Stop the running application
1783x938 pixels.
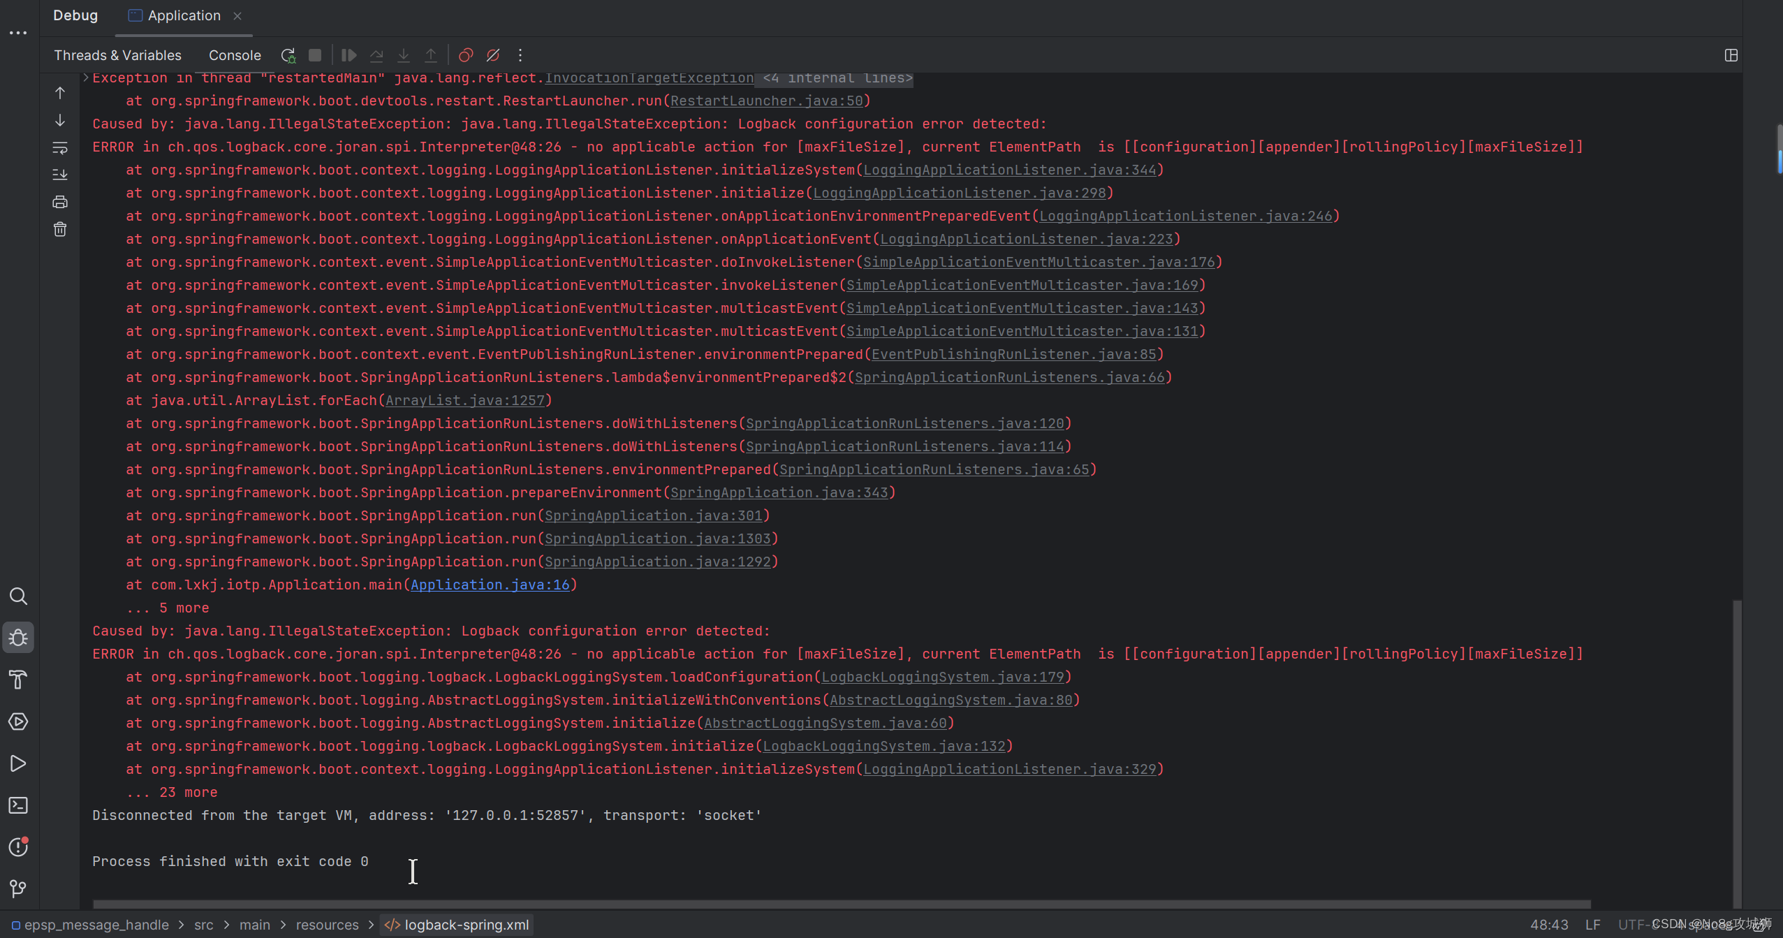pyautogui.click(x=314, y=55)
